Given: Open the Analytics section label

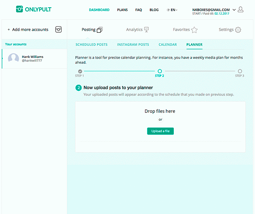Looking at the screenshot, I should pyautogui.click(x=134, y=30).
